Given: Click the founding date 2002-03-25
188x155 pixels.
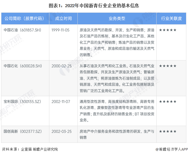Looking at the screenshot, I should coord(61,132).
